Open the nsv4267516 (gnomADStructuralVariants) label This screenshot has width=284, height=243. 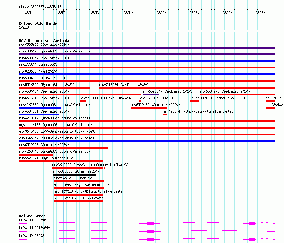89,191
